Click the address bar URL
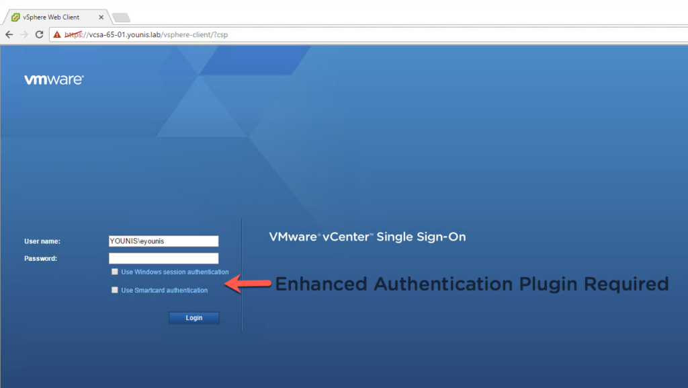Image resolution: width=688 pixels, height=388 pixels. (x=148, y=34)
